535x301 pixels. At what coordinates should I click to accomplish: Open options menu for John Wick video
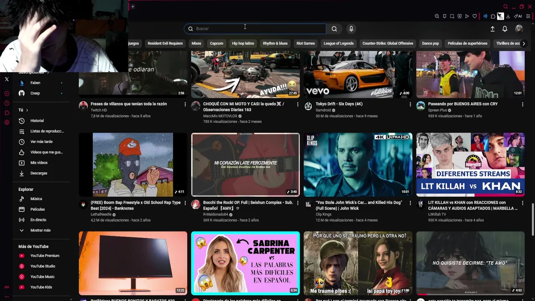(410, 203)
